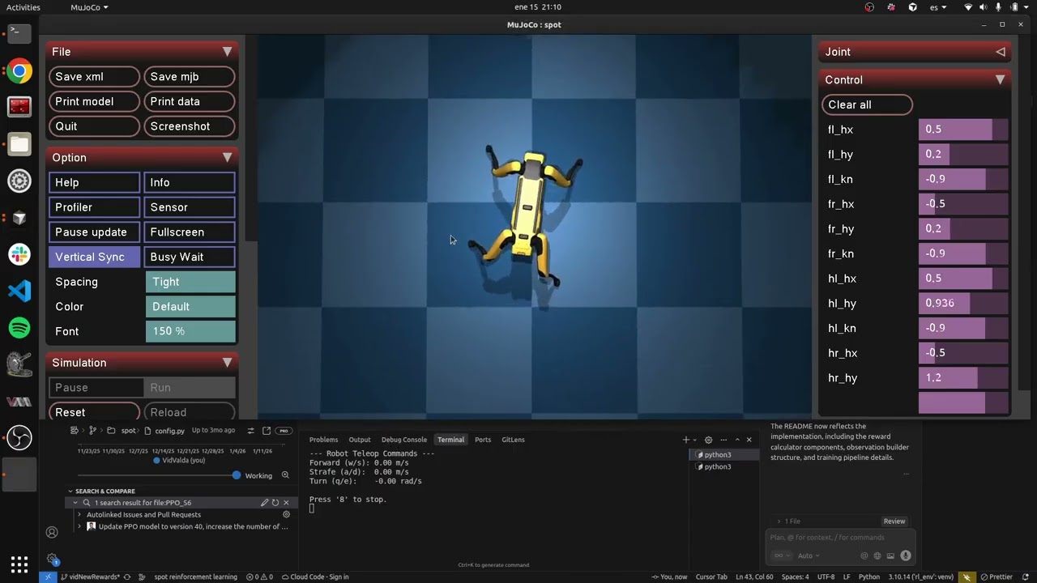
Task: Open terminal panel settings gear
Action: click(709, 440)
